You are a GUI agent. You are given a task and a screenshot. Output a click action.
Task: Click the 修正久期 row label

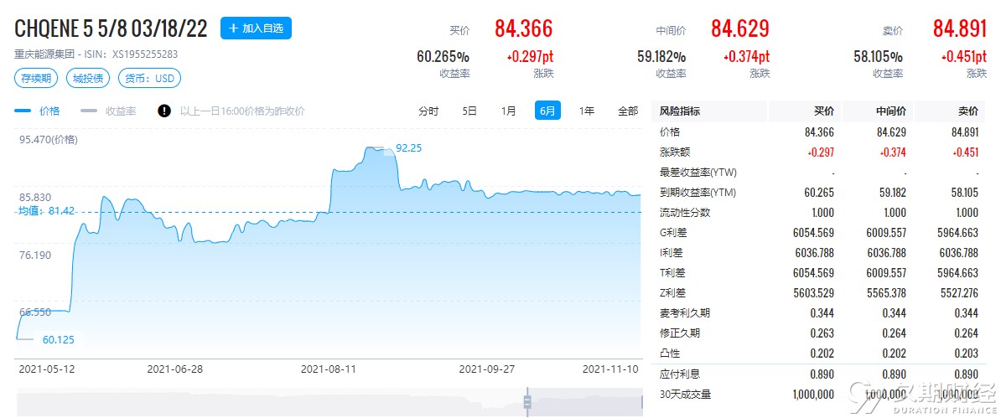click(680, 333)
